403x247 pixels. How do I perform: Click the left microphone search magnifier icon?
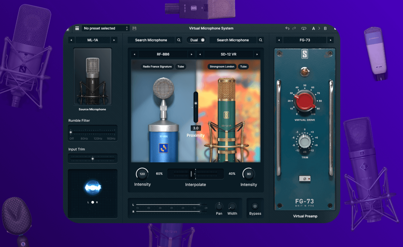click(179, 40)
